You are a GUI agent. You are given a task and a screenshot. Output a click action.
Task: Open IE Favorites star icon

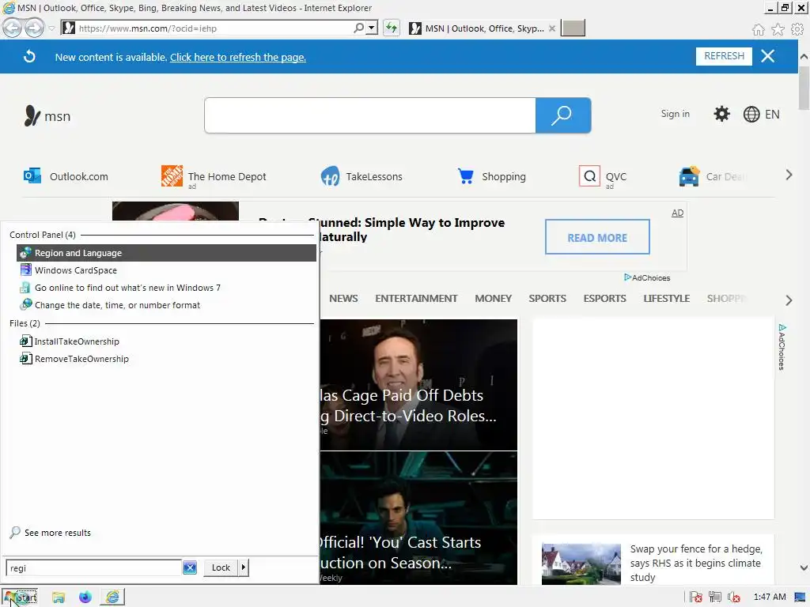click(778, 29)
